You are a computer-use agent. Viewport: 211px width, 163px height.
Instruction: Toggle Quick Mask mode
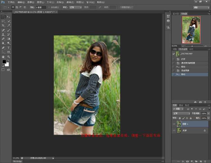3,70
